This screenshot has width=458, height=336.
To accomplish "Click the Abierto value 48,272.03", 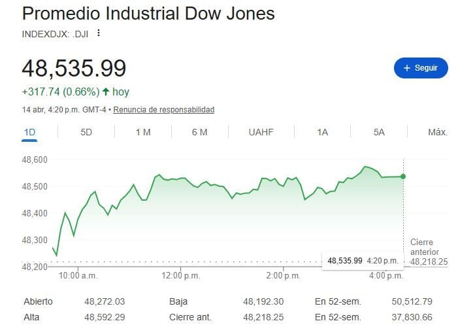I will [104, 301].
